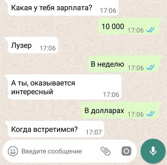167x165 pixels.
Task: Open the emoji picker smiley icon
Action: coord(13,151)
